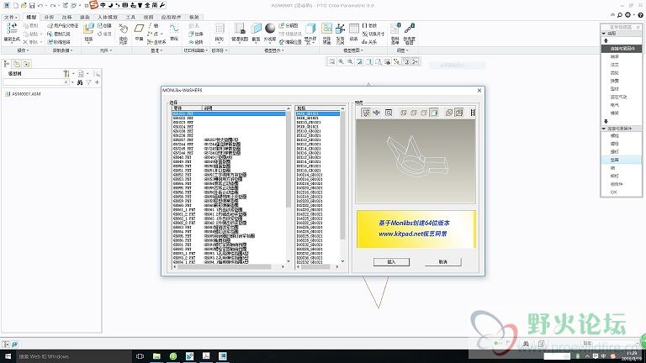Click Zoom Out in the graphics toolbar
Screen dimensions: 646x363
350,61
